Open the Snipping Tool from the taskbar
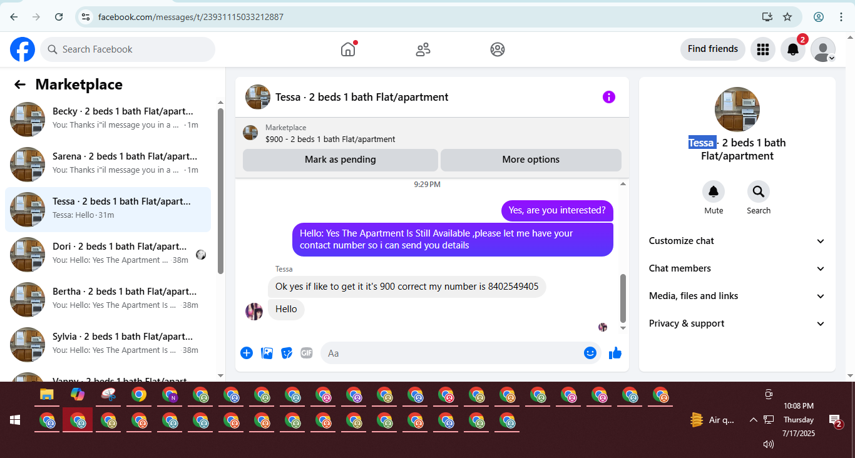 coord(108,395)
